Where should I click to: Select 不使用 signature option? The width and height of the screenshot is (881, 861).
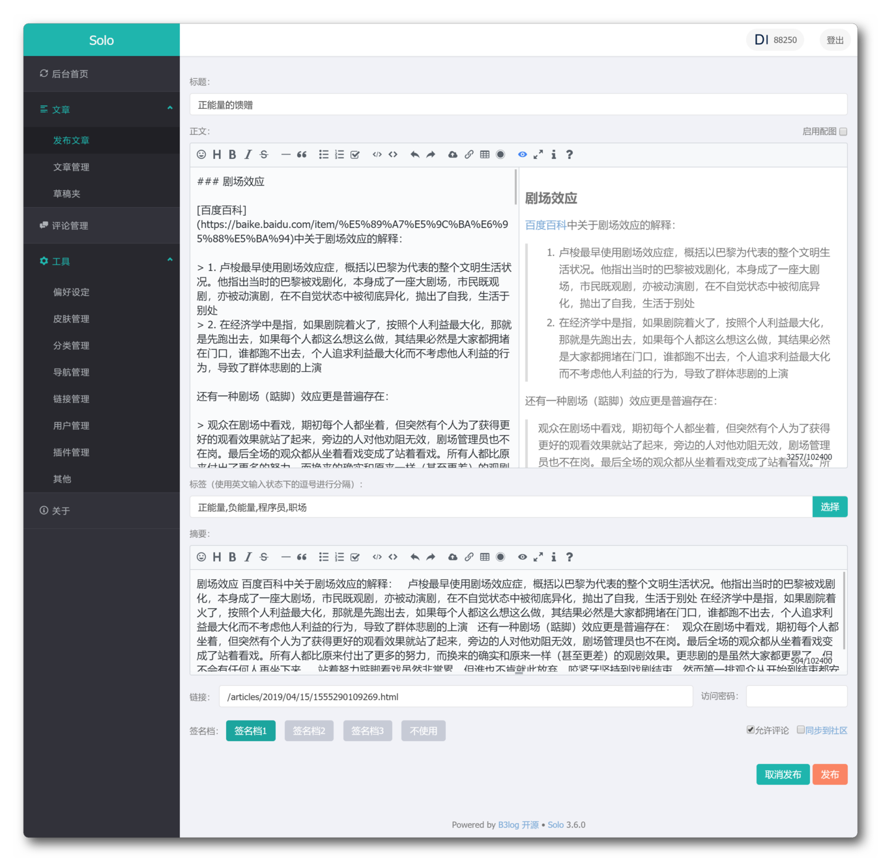click(424, 731)
